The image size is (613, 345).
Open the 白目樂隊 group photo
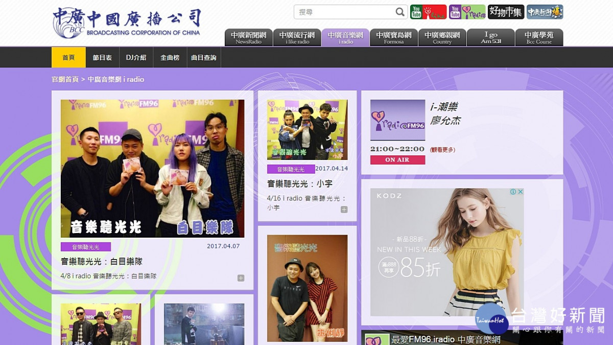pos(152,169)
